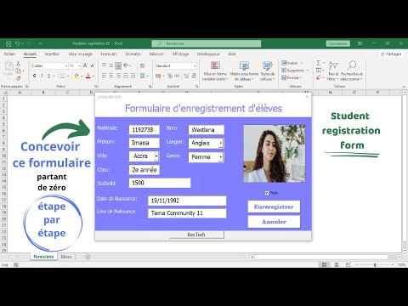Open the Fichier menu tab
Viewport: 408px width, 306px height.
click(9, 54)
